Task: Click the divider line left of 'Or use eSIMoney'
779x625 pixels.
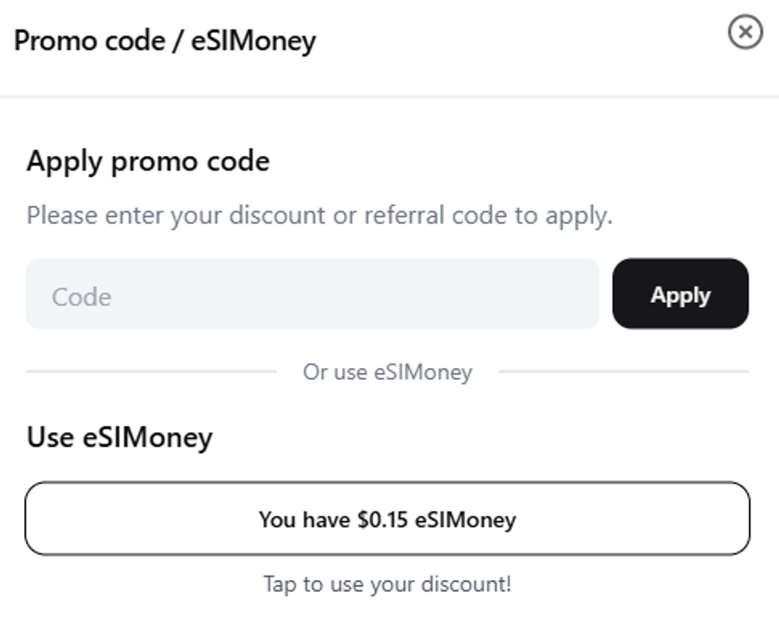Action: [151, 371]
